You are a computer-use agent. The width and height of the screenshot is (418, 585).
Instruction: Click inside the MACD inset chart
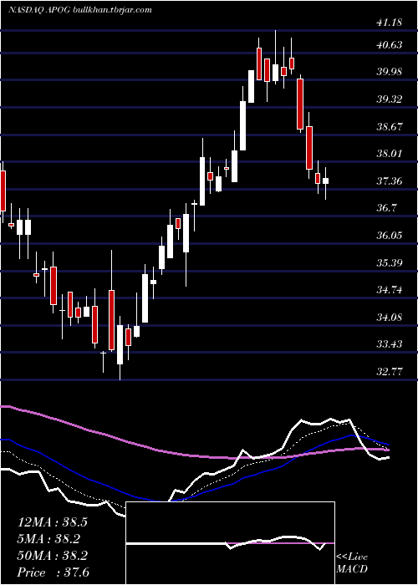(230, 543)
